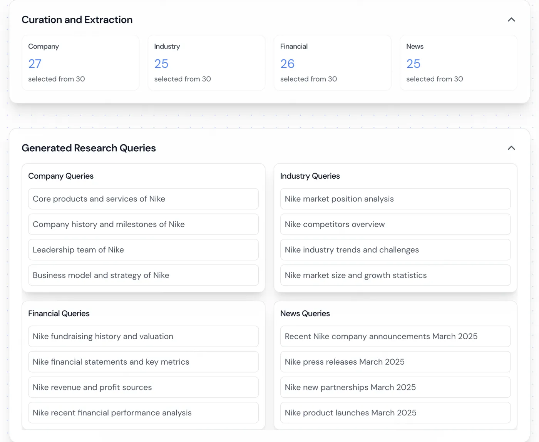This screenshot has width=539, height=442.
Task: Collapse the Generated Research Queries section
Action: tap(511, 148)
